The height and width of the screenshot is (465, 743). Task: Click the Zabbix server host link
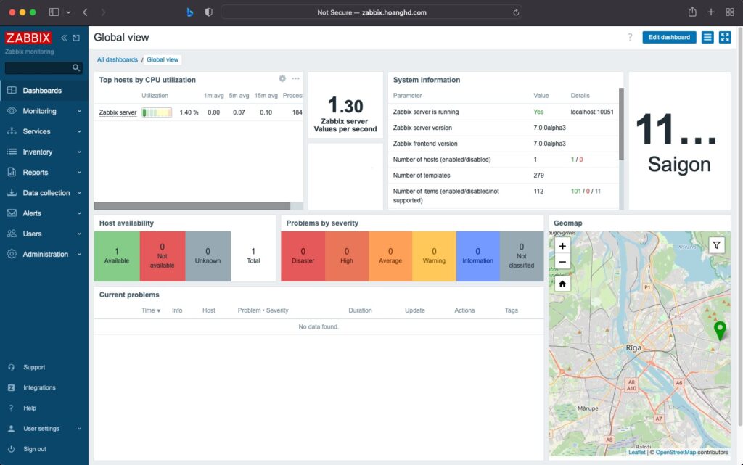click(x=118, y=112)
